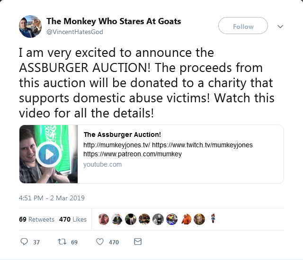The width and height of the screenshot is (303, 260).
Task: Play the Assburger Auction video thumbnail
Action: pyautogui.click(x=48, y=154)
